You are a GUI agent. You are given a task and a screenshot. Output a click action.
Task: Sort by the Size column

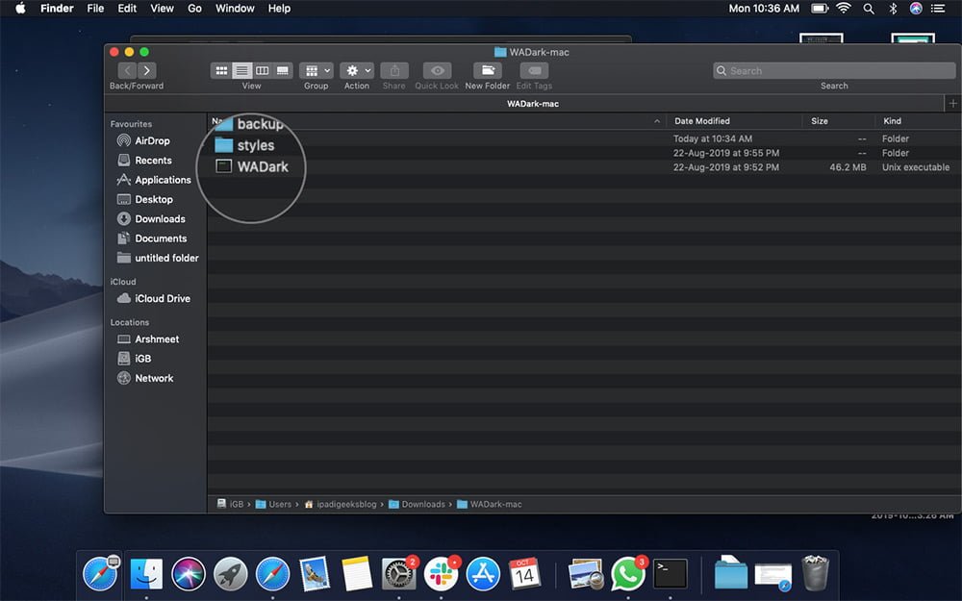820,121
